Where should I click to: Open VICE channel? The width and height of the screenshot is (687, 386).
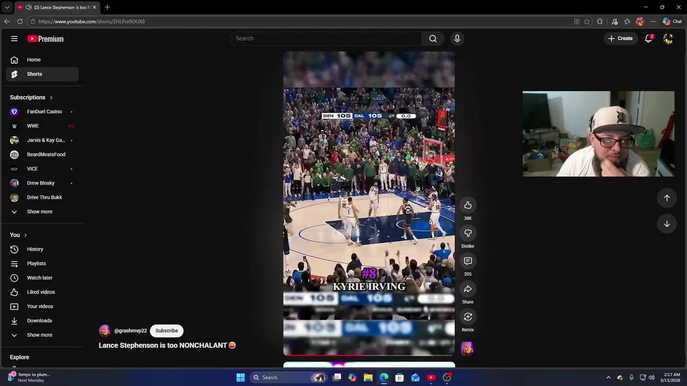tap(42, 169)
